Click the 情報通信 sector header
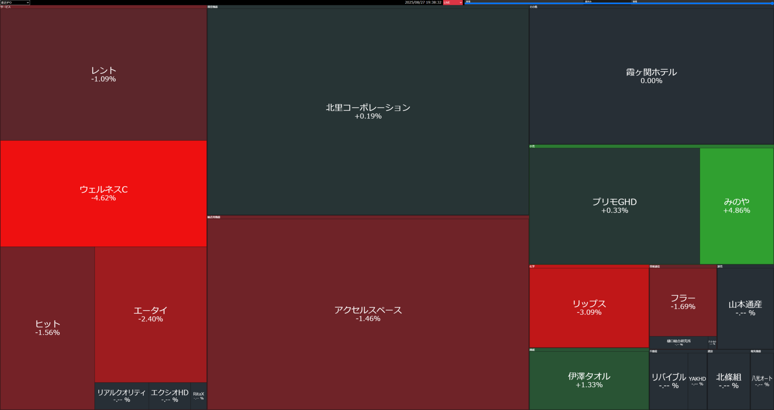The height and width of the screenshot is (410, 774). pyautogui.click(x=683, y=266)
